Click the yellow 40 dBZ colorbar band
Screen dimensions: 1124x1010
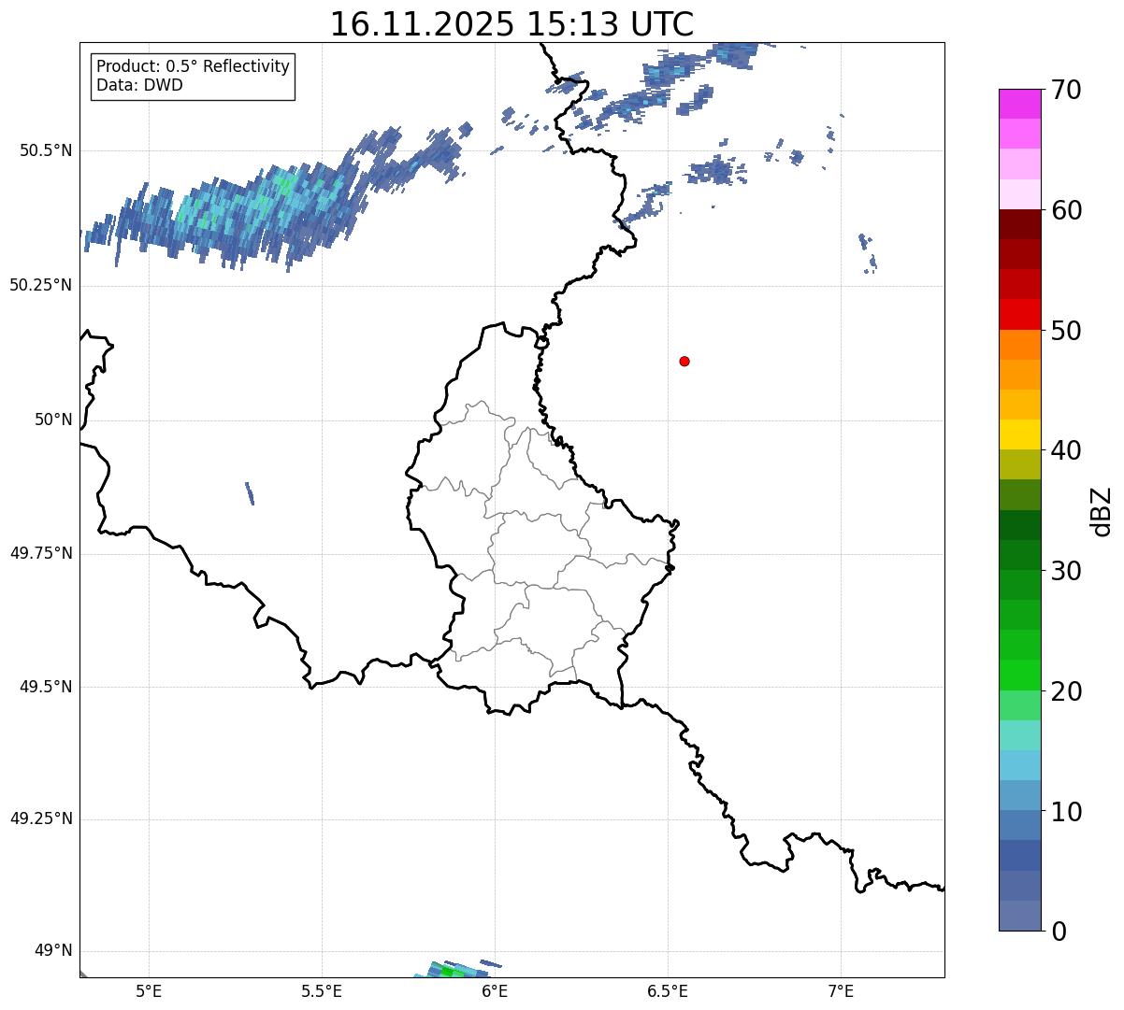coord(1019,434)
